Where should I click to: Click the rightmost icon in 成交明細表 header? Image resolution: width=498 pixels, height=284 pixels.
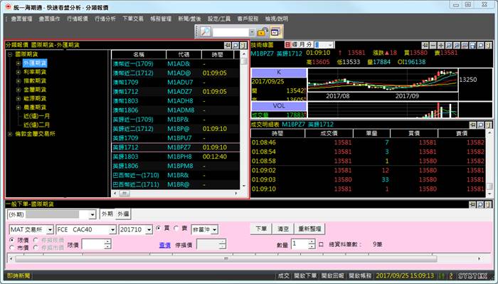coord(489,125)
